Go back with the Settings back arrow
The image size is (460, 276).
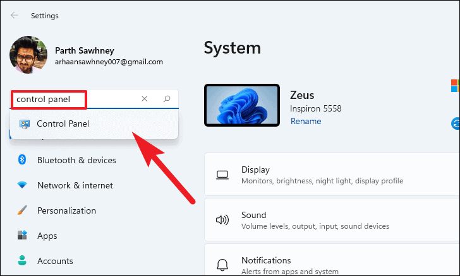pyautogui.click(x=14, y=15)
